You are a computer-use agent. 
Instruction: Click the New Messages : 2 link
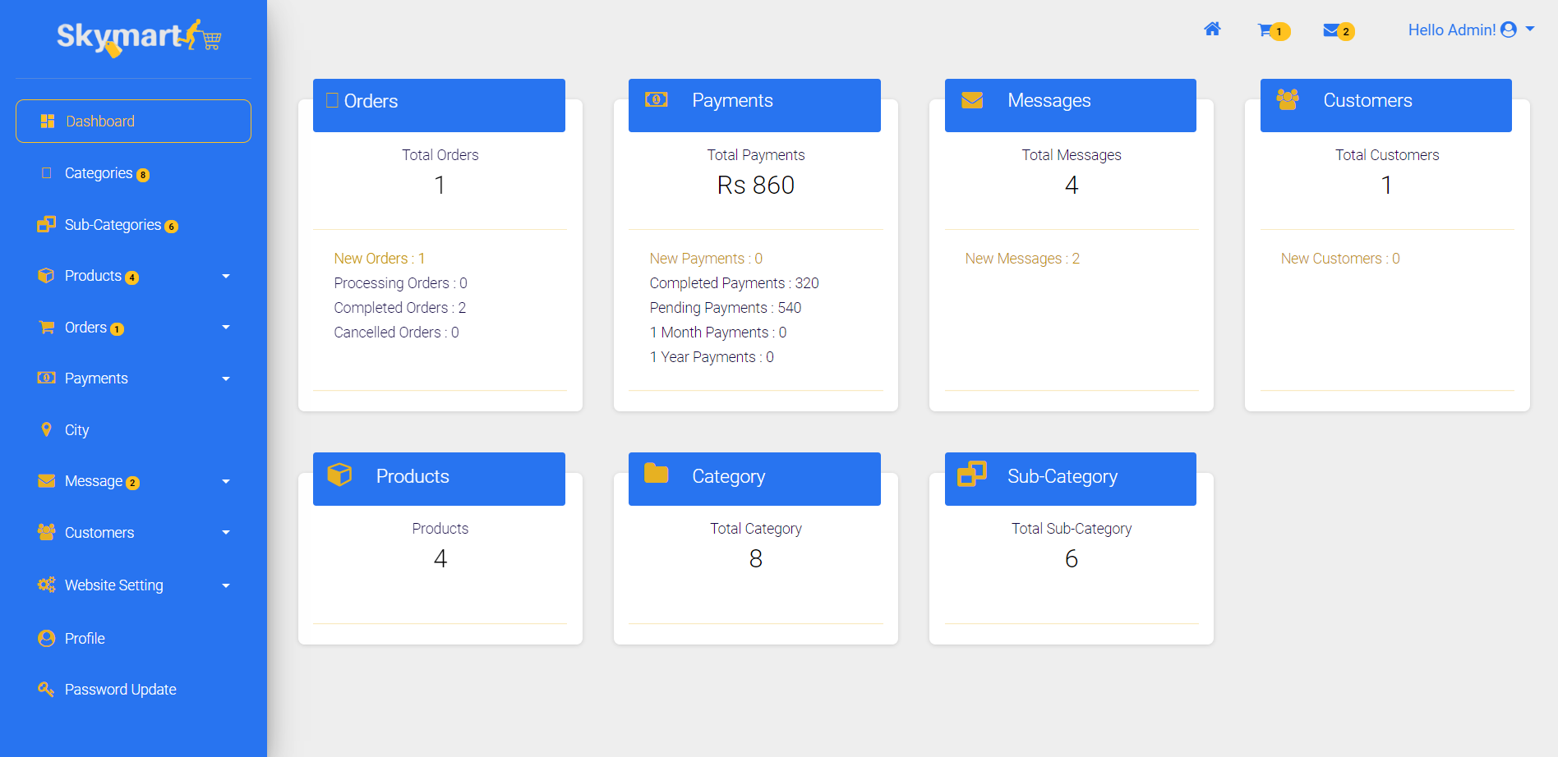[x=1021, y=259]
